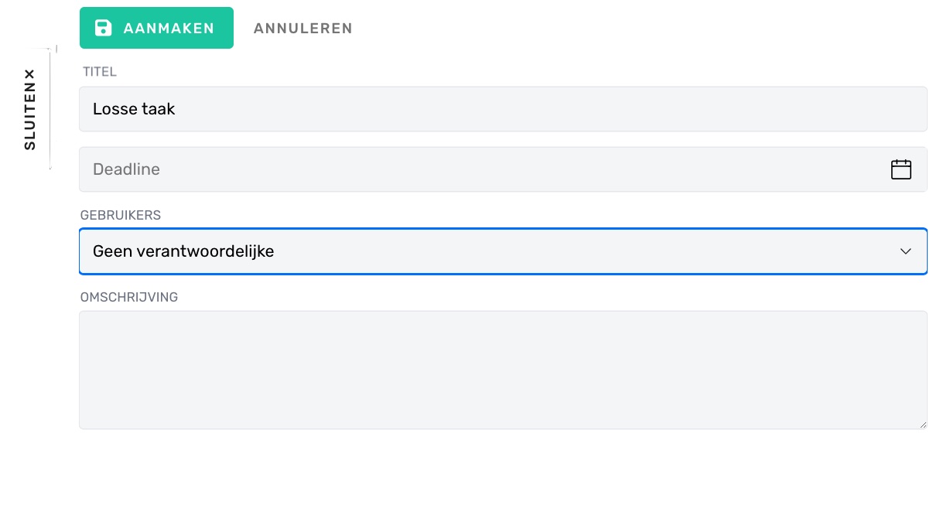Focus the Titel input field
Image resolution: width=940 pixels, height=505 pixels.
point(503,109)
